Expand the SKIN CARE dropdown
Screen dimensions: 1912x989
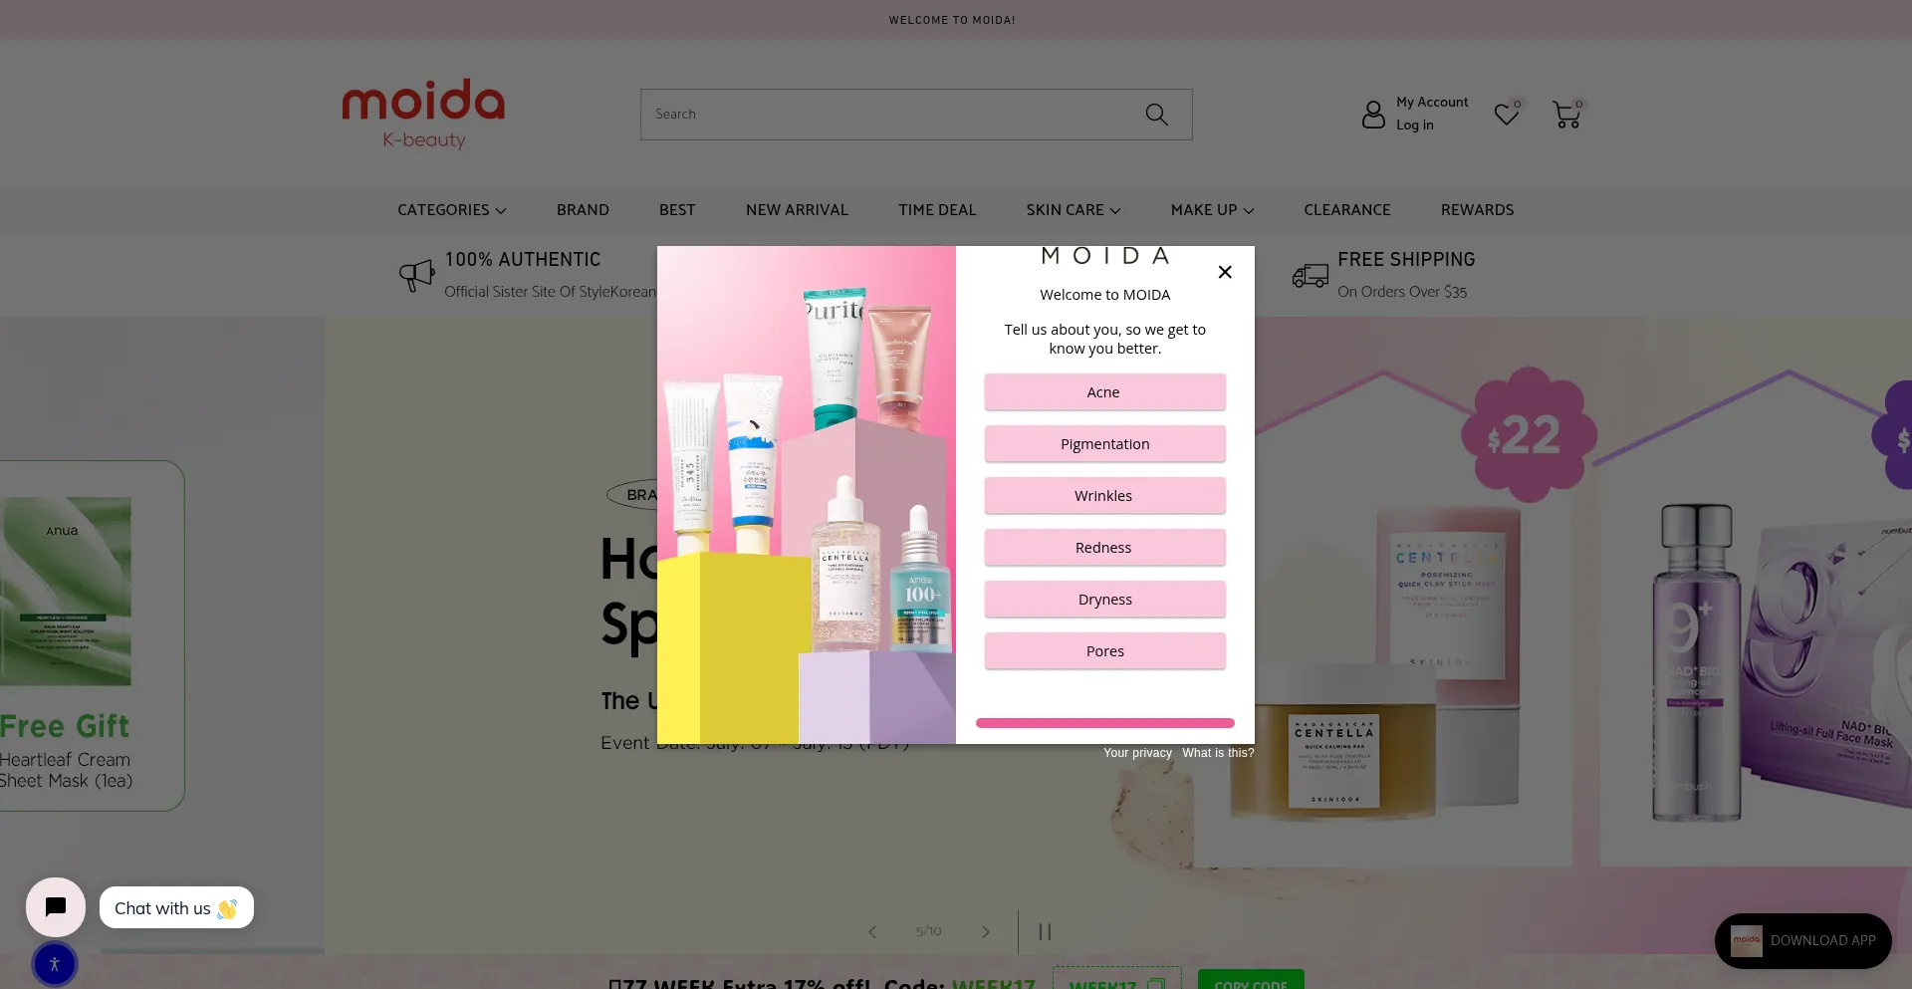tap(1074, 210)
